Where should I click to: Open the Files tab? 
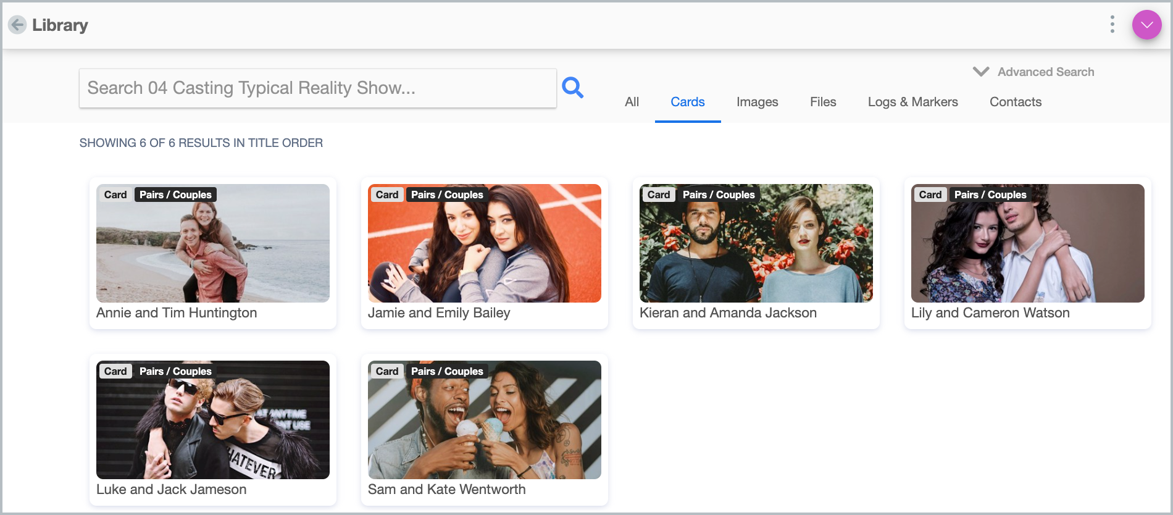pos(822,102)
